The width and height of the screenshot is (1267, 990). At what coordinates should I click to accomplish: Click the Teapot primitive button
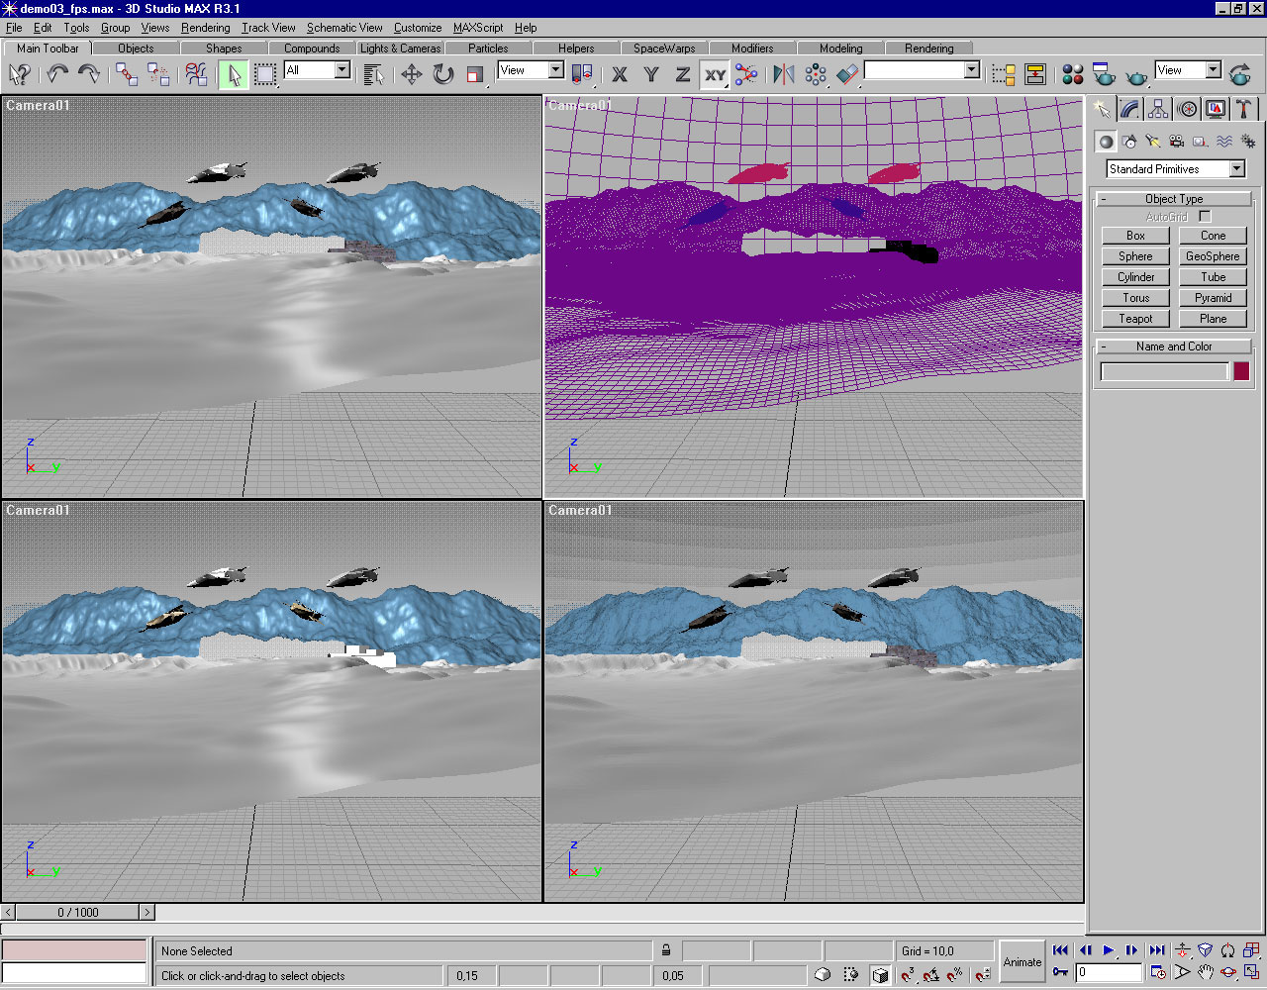(1135, 319)
